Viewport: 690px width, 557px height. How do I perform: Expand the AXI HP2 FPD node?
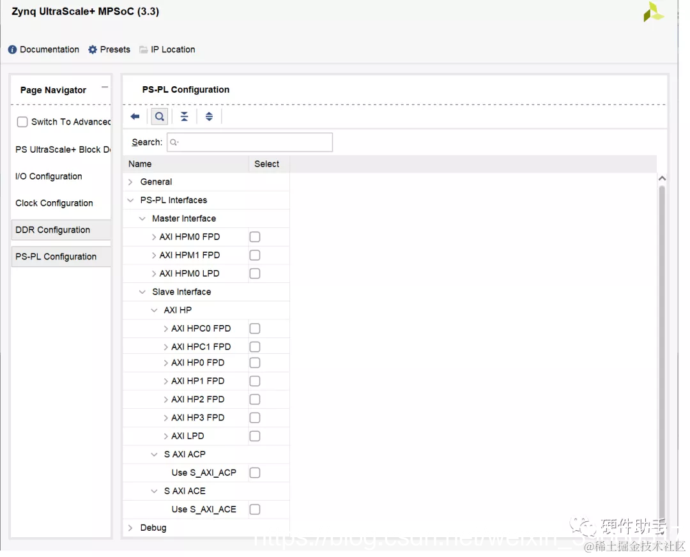[165, 399]
